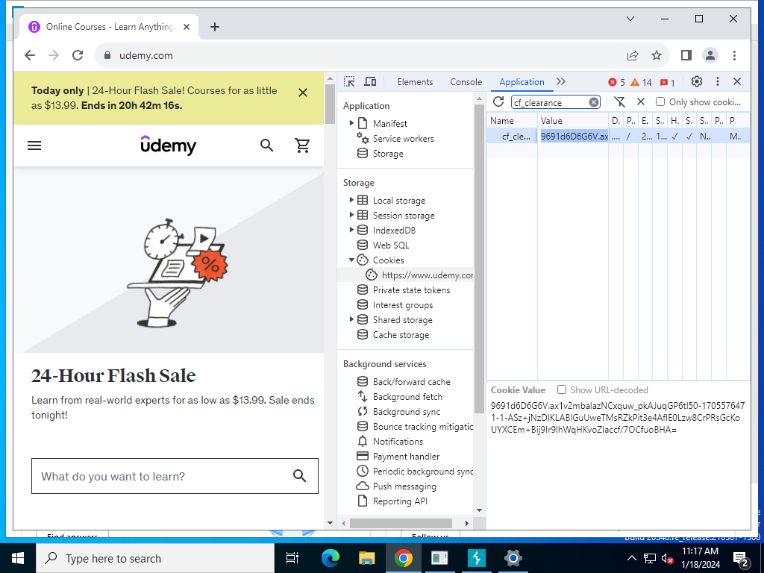Screen dimensions: 764x573
Task: Expand Session storage node
Action: pyautogui.click(x=351, y=215)
